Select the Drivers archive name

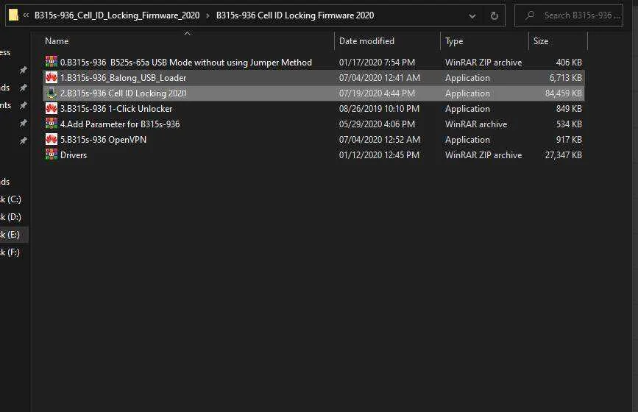pos(74,155)
